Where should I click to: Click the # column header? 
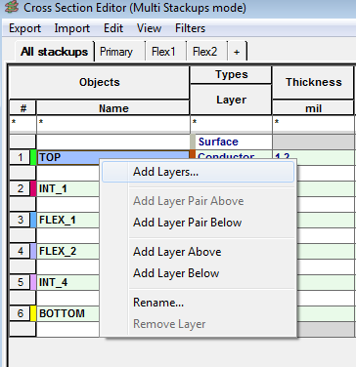[22, 108]
